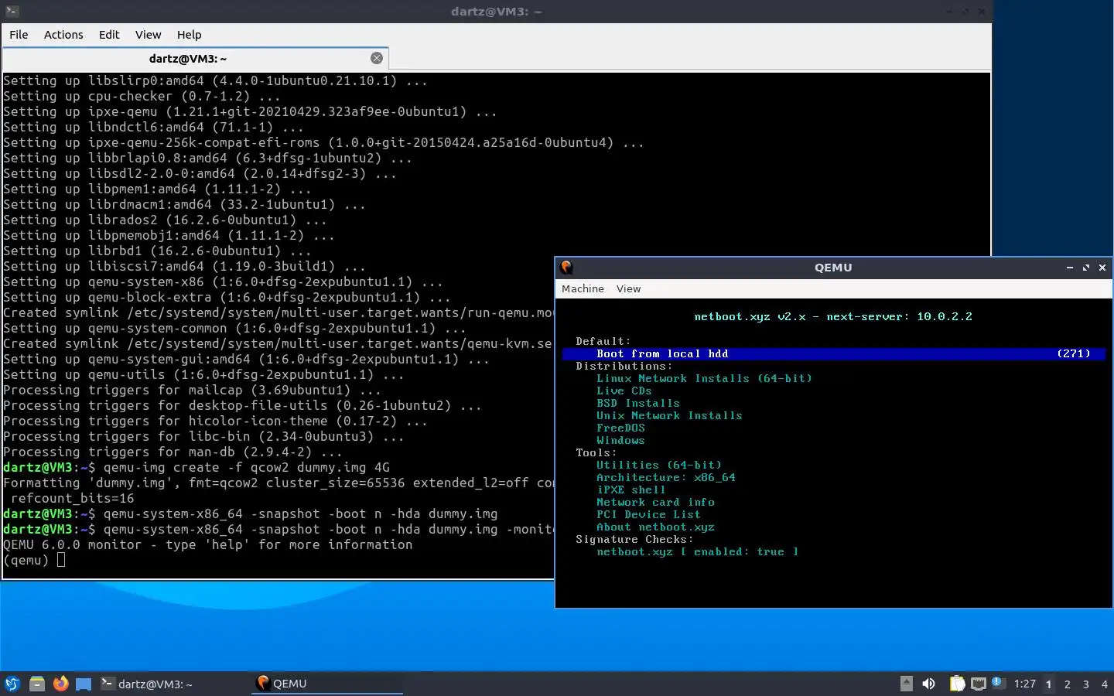Select the 'Network card info' entry
Screen dimensions: 1114x696
tap(655, 502)
